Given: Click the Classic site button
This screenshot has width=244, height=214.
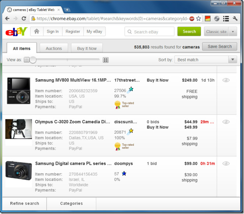Looking at the screenshot, I should click(x=216, y=32).
